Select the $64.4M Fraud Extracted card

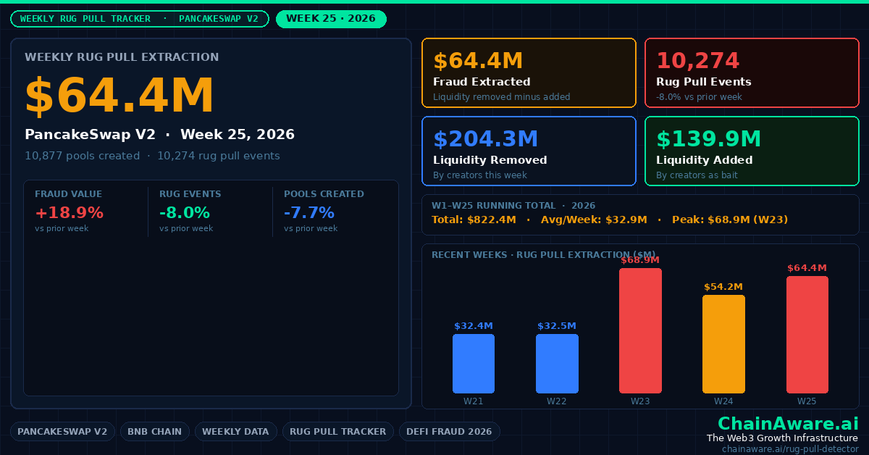(x=529, y=73)
